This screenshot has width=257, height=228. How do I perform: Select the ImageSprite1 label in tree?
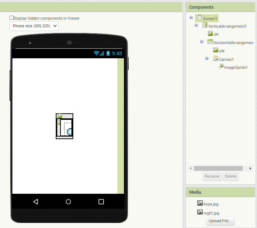click(x=236, y=67)
